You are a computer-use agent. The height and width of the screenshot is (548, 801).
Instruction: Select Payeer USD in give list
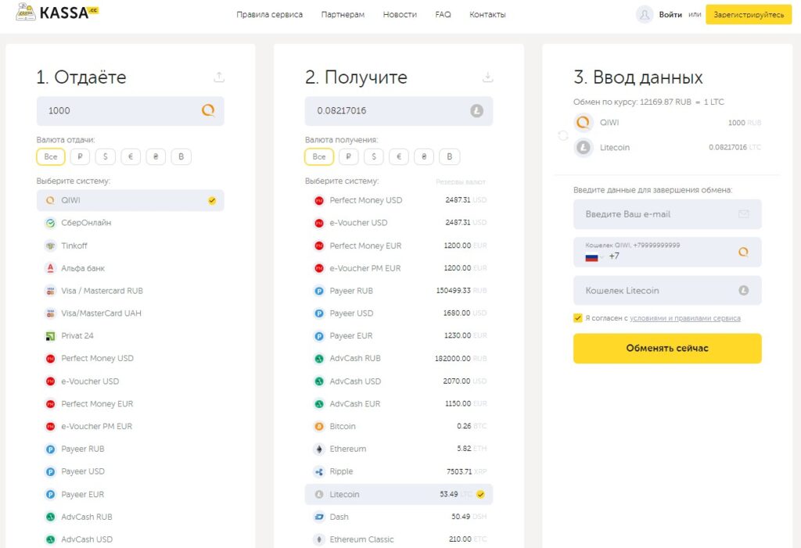pos(131,471)
